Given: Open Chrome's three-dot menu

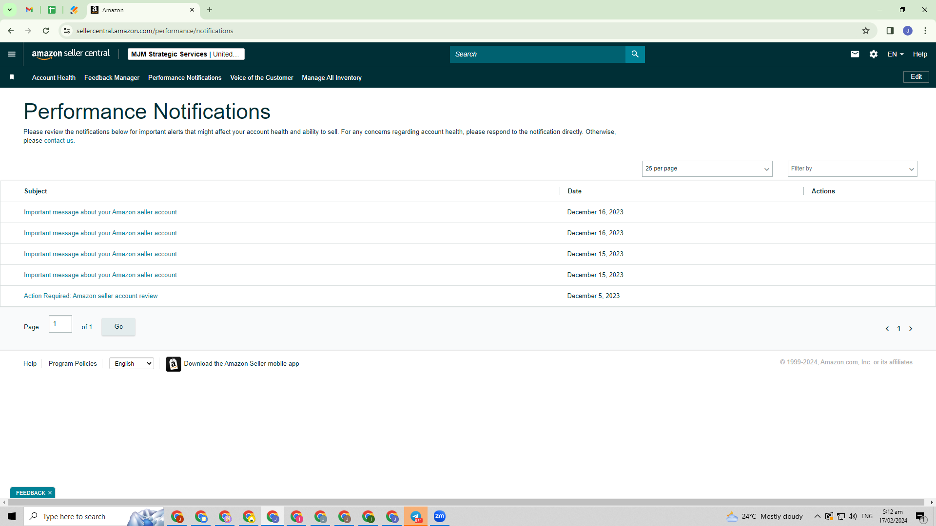Looking at the screenshot, I should pos(925,31).
